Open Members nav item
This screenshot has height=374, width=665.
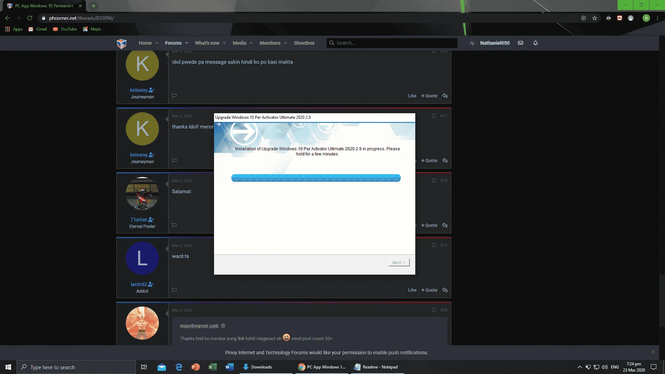coord(270,43)
